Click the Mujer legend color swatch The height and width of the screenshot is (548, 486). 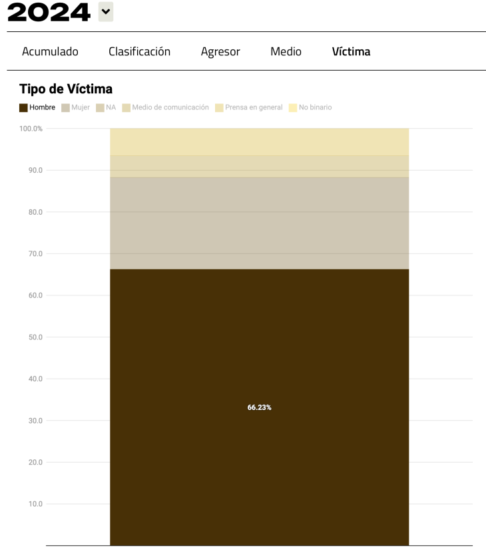pos(65,107)
